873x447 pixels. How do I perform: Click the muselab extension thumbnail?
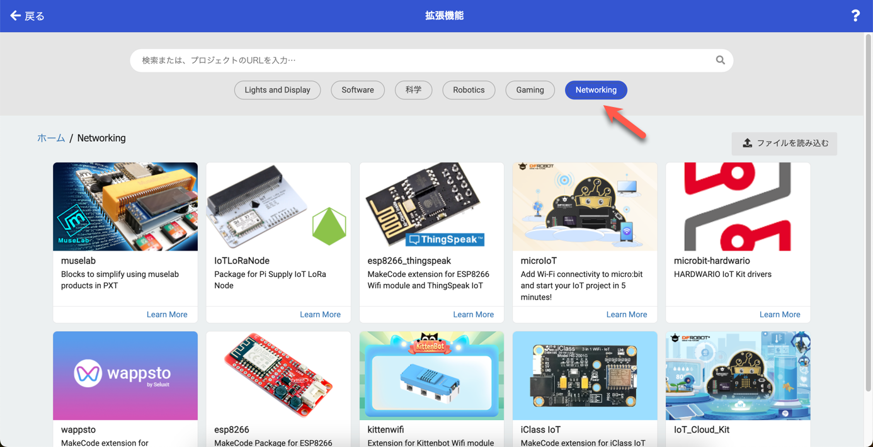pos(125,207)
